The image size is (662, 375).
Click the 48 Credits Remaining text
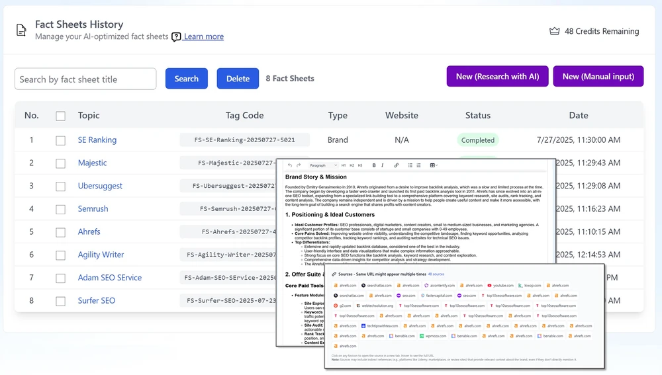tap(602, 31)
